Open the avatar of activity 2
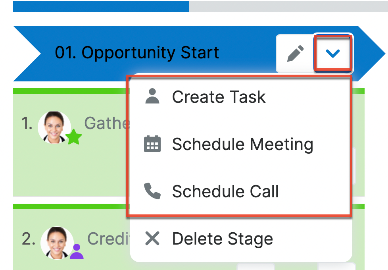 click(57, 242)
